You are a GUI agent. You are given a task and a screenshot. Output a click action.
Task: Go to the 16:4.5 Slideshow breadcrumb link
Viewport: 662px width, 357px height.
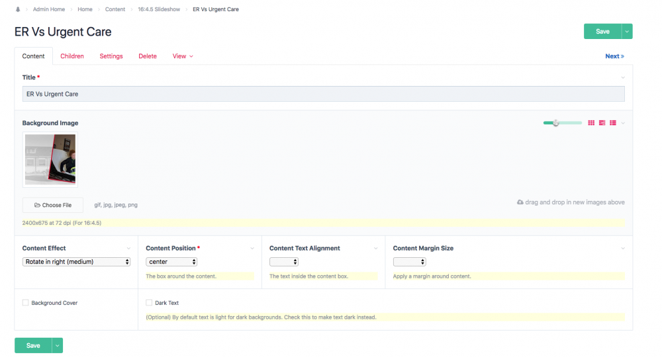point(159,9)
